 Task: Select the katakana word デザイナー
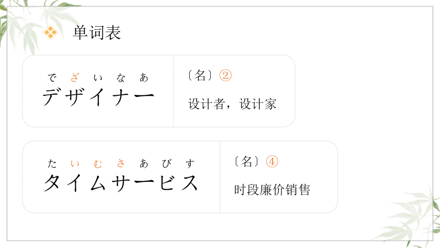click(x=98, y=97)
